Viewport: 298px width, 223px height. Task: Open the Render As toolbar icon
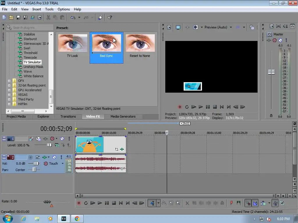click(x=33, y=17)
